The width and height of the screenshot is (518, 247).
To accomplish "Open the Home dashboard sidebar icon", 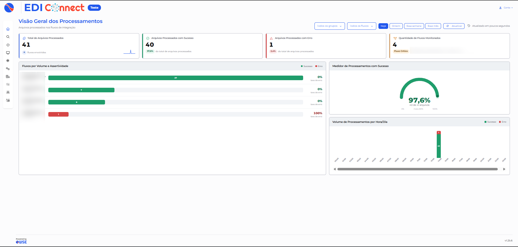I will tap(8, 29).
